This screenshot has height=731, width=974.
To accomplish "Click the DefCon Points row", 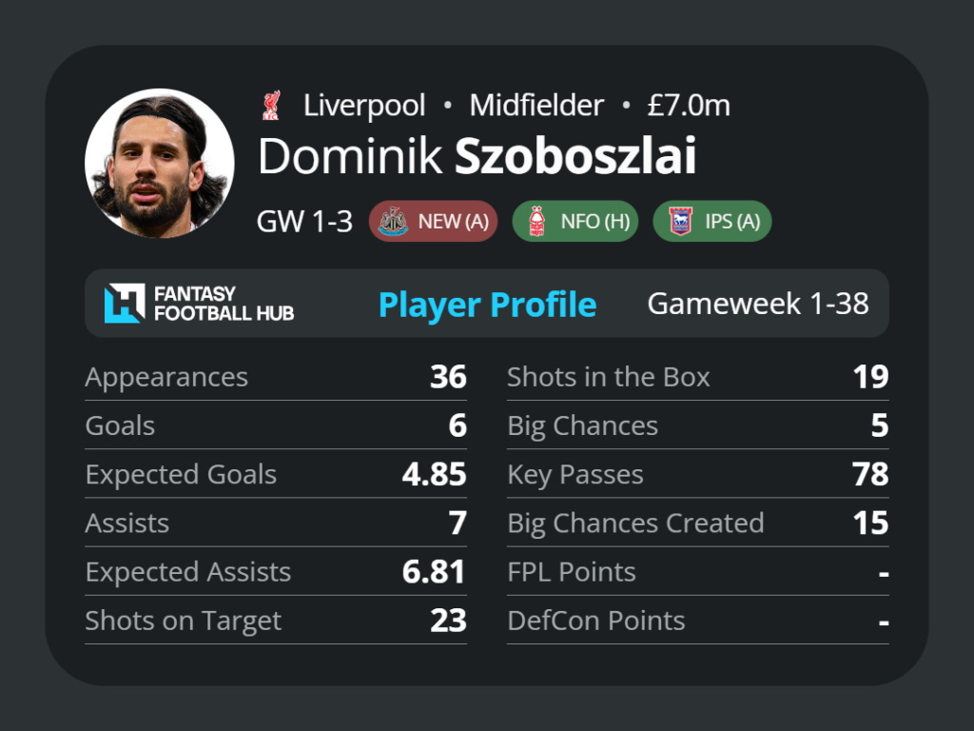I will coord(697,621).
